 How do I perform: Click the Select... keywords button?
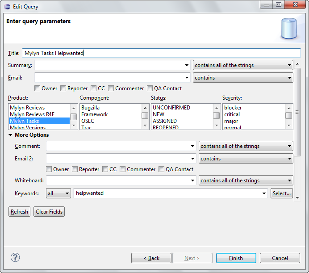coord(282,193)
